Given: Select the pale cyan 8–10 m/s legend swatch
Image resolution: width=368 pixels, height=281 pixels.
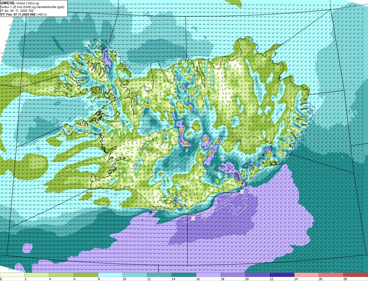Looking at the screenshot, I should pyautogui.click(x=110, y=275).
